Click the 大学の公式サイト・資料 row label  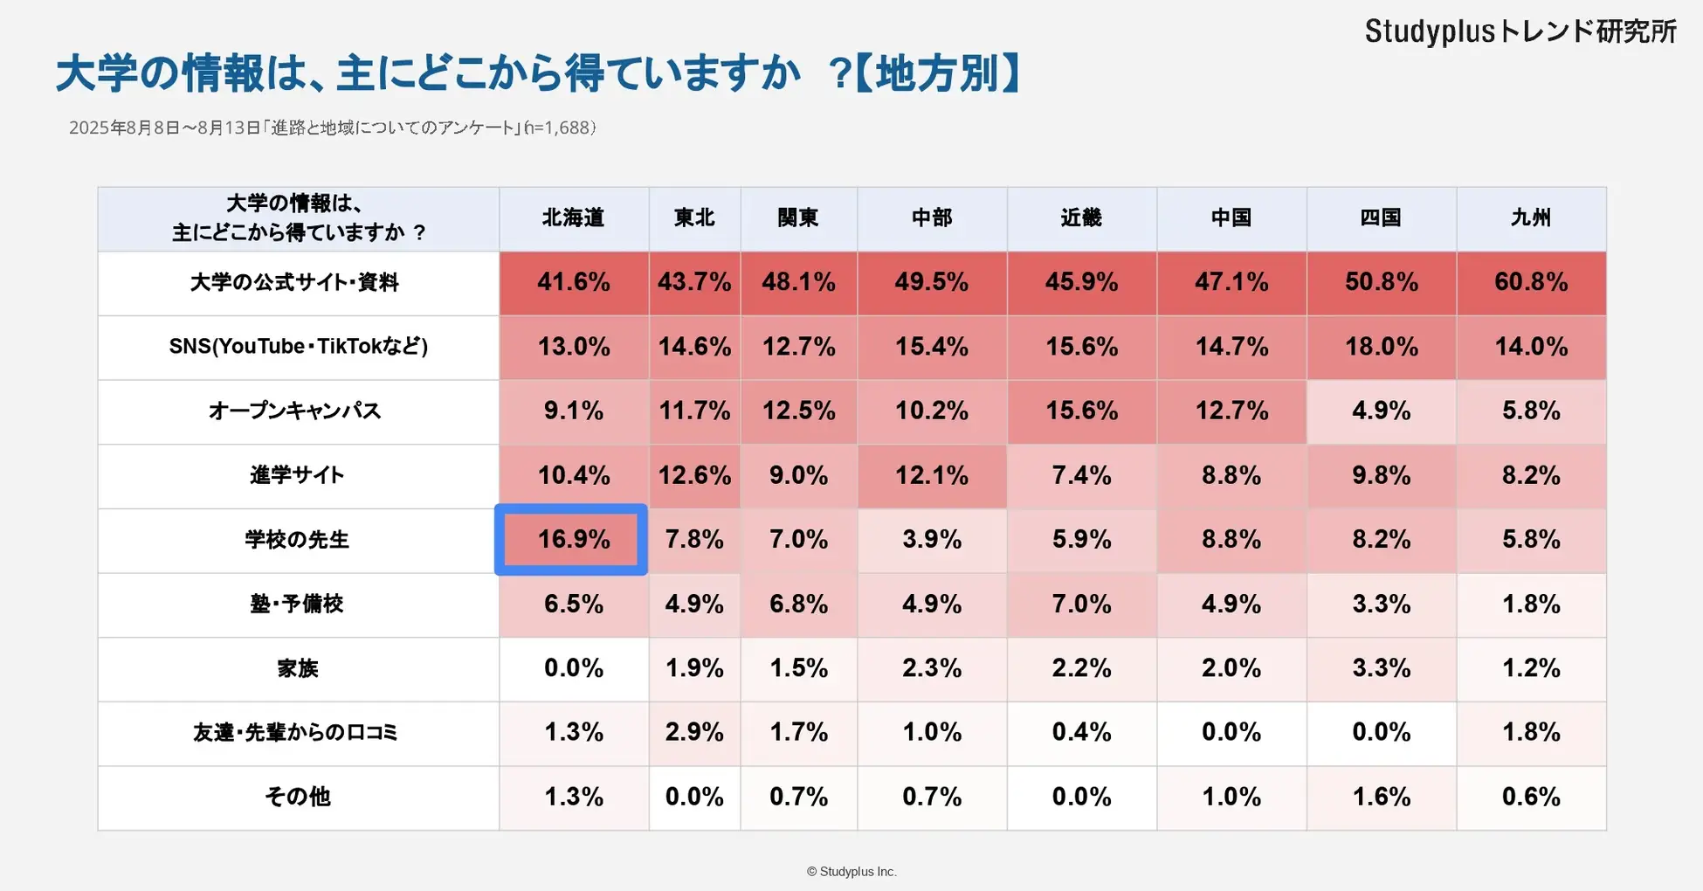(295, 283)
